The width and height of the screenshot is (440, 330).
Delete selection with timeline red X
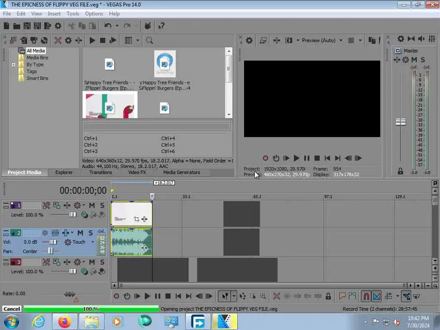pyautogui.click(x=277, y=296)
